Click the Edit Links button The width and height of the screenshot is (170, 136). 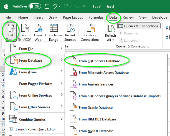coord(128,40)
